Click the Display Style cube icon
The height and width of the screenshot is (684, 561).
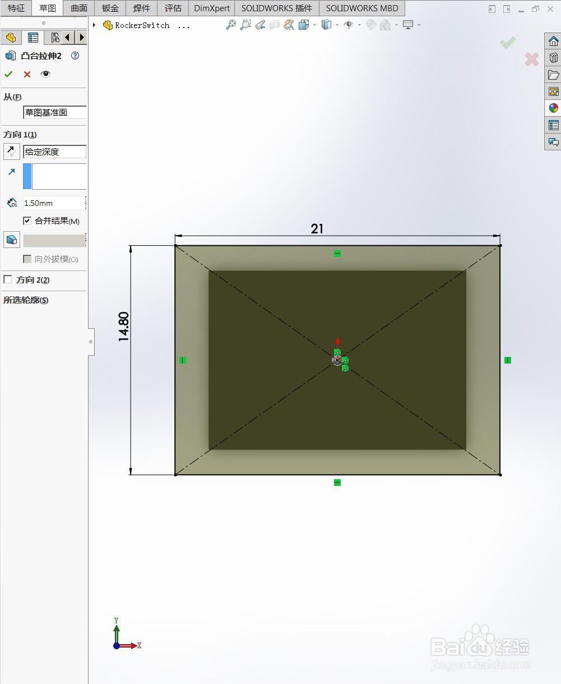point(326,25)
